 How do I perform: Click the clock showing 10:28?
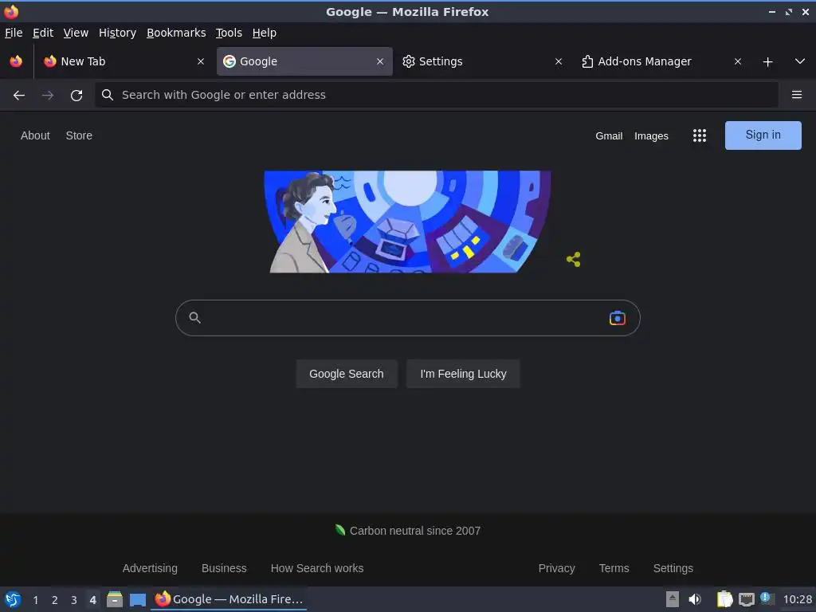(x=797, y=599)
